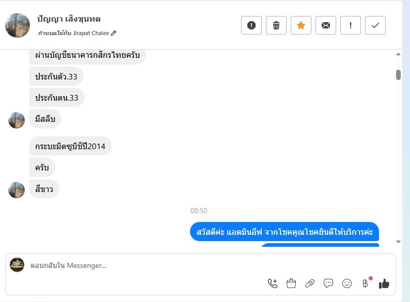Delete conversation using trash icon
This screenshot has width=410, height=302.
(x=276, y=25)
